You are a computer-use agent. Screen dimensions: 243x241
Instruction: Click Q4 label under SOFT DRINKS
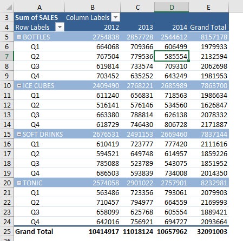(35, 173)
